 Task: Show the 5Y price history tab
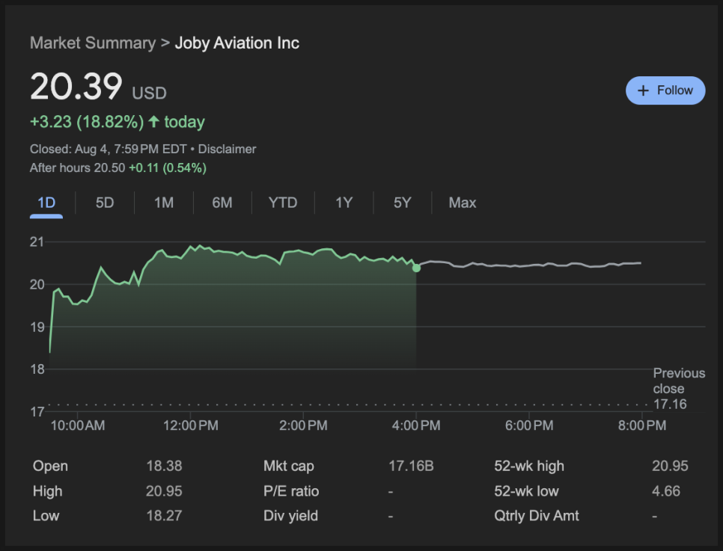click(x=402, y=203)
